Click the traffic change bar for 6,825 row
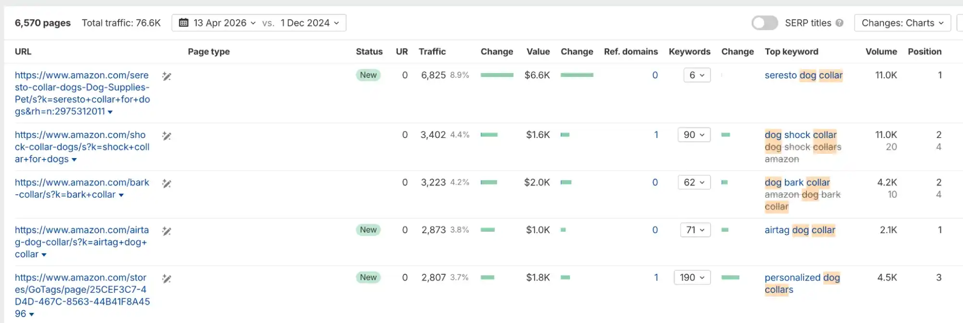Image resolution: width=963 pixels, height=323 pixels. 497,75
